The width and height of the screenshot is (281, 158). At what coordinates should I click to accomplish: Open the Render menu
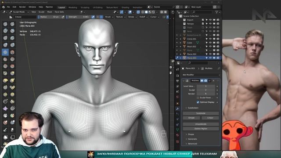point(22,7)
